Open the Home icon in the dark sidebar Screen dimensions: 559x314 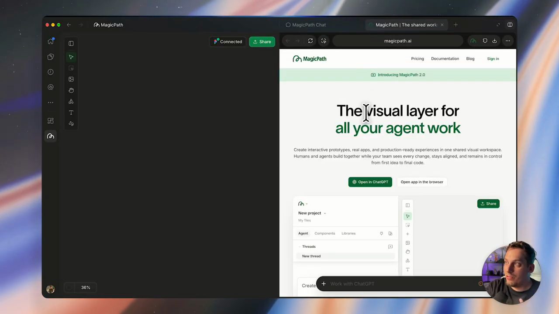tap(51, 41)
